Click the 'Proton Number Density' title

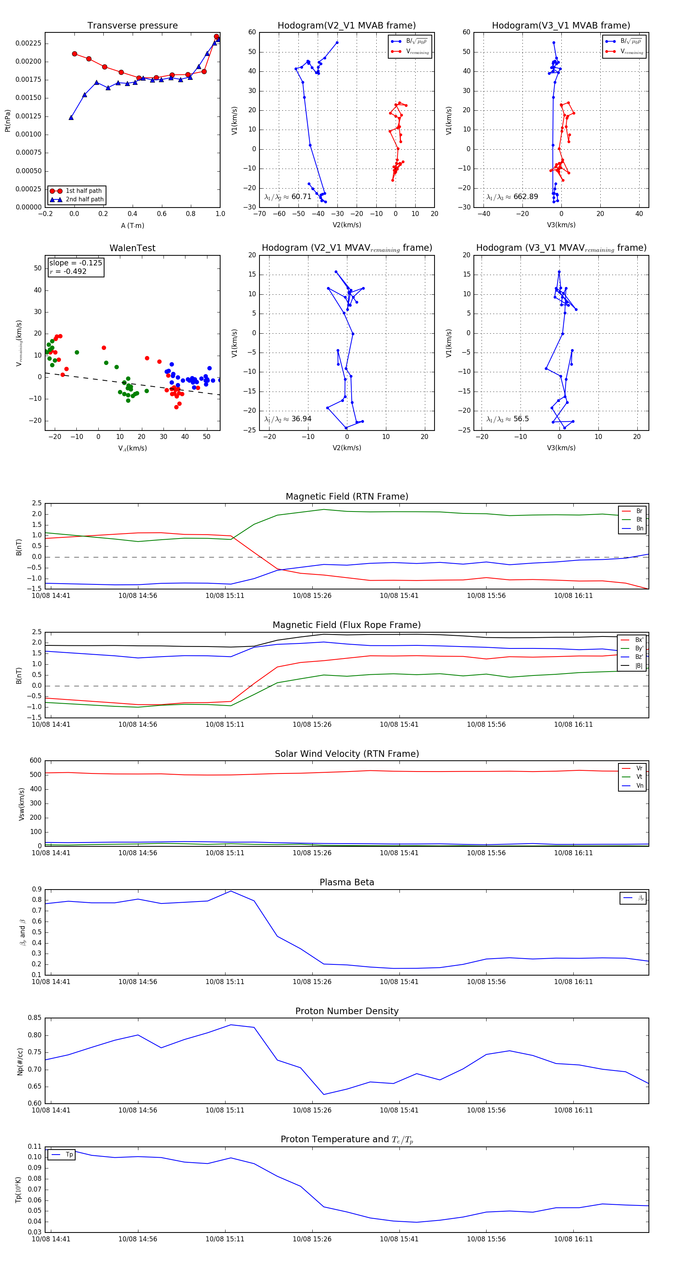pyautogui.click(x=347, y=1011)
